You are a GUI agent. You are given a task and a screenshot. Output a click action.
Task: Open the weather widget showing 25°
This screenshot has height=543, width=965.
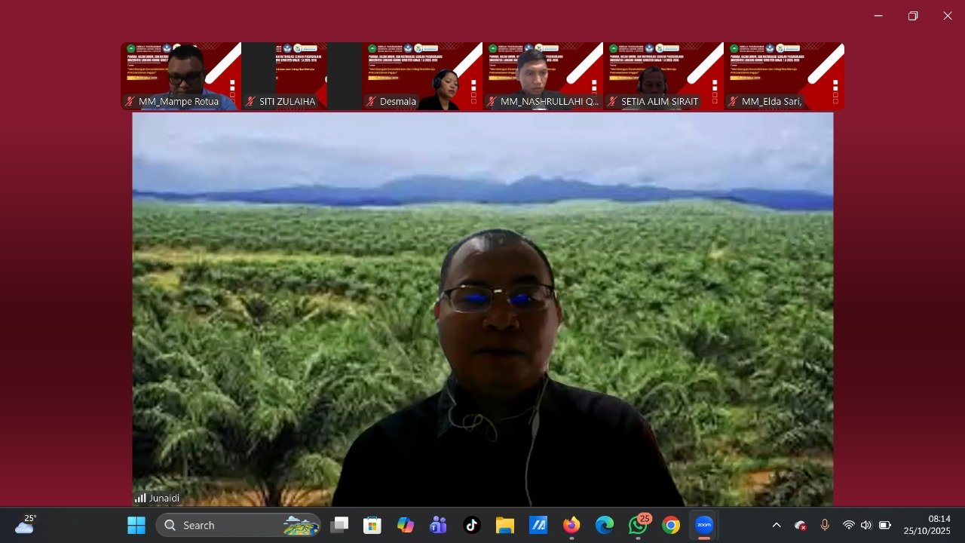25,524
